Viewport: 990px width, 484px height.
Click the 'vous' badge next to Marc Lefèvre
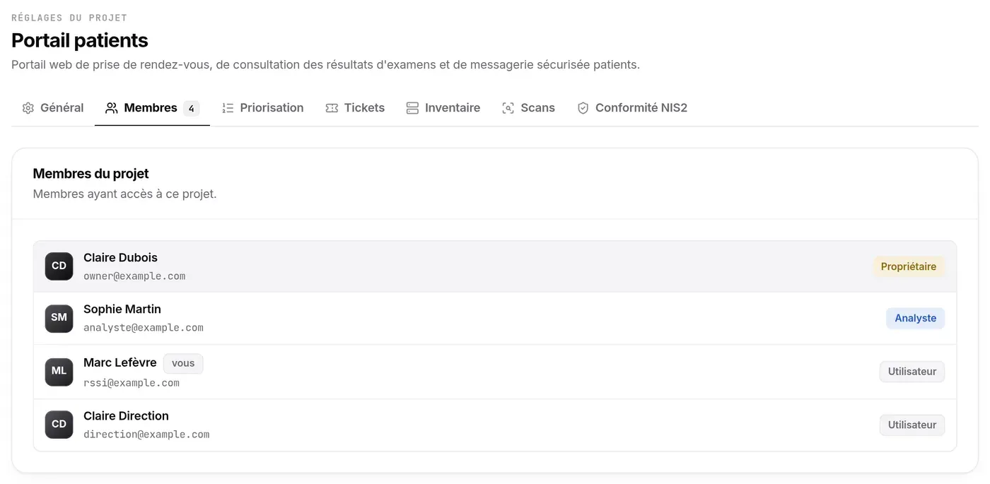coord(183,363)
